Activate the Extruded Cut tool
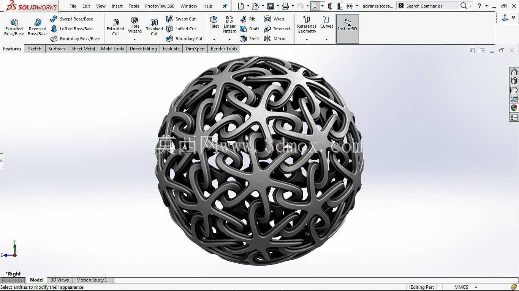 click(116, 27)
